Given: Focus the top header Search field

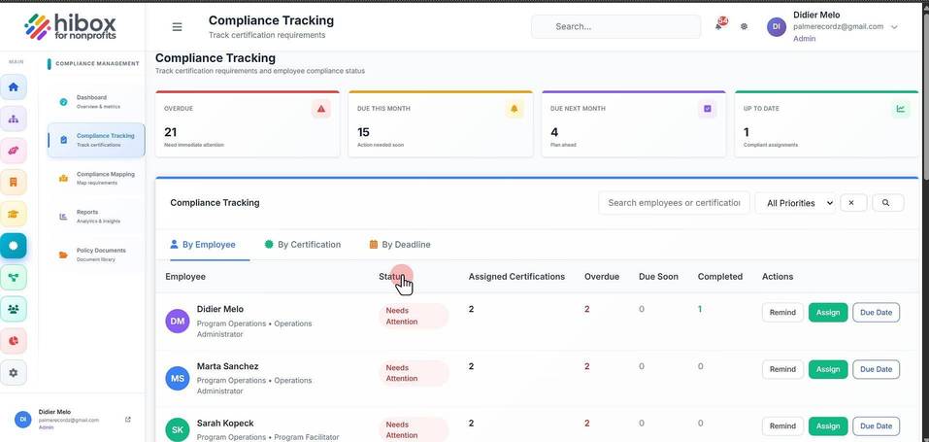Looking at the screenshot, I should pyautogui.click(x=615, y=26).
